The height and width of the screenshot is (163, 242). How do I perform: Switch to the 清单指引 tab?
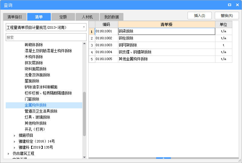15,17
